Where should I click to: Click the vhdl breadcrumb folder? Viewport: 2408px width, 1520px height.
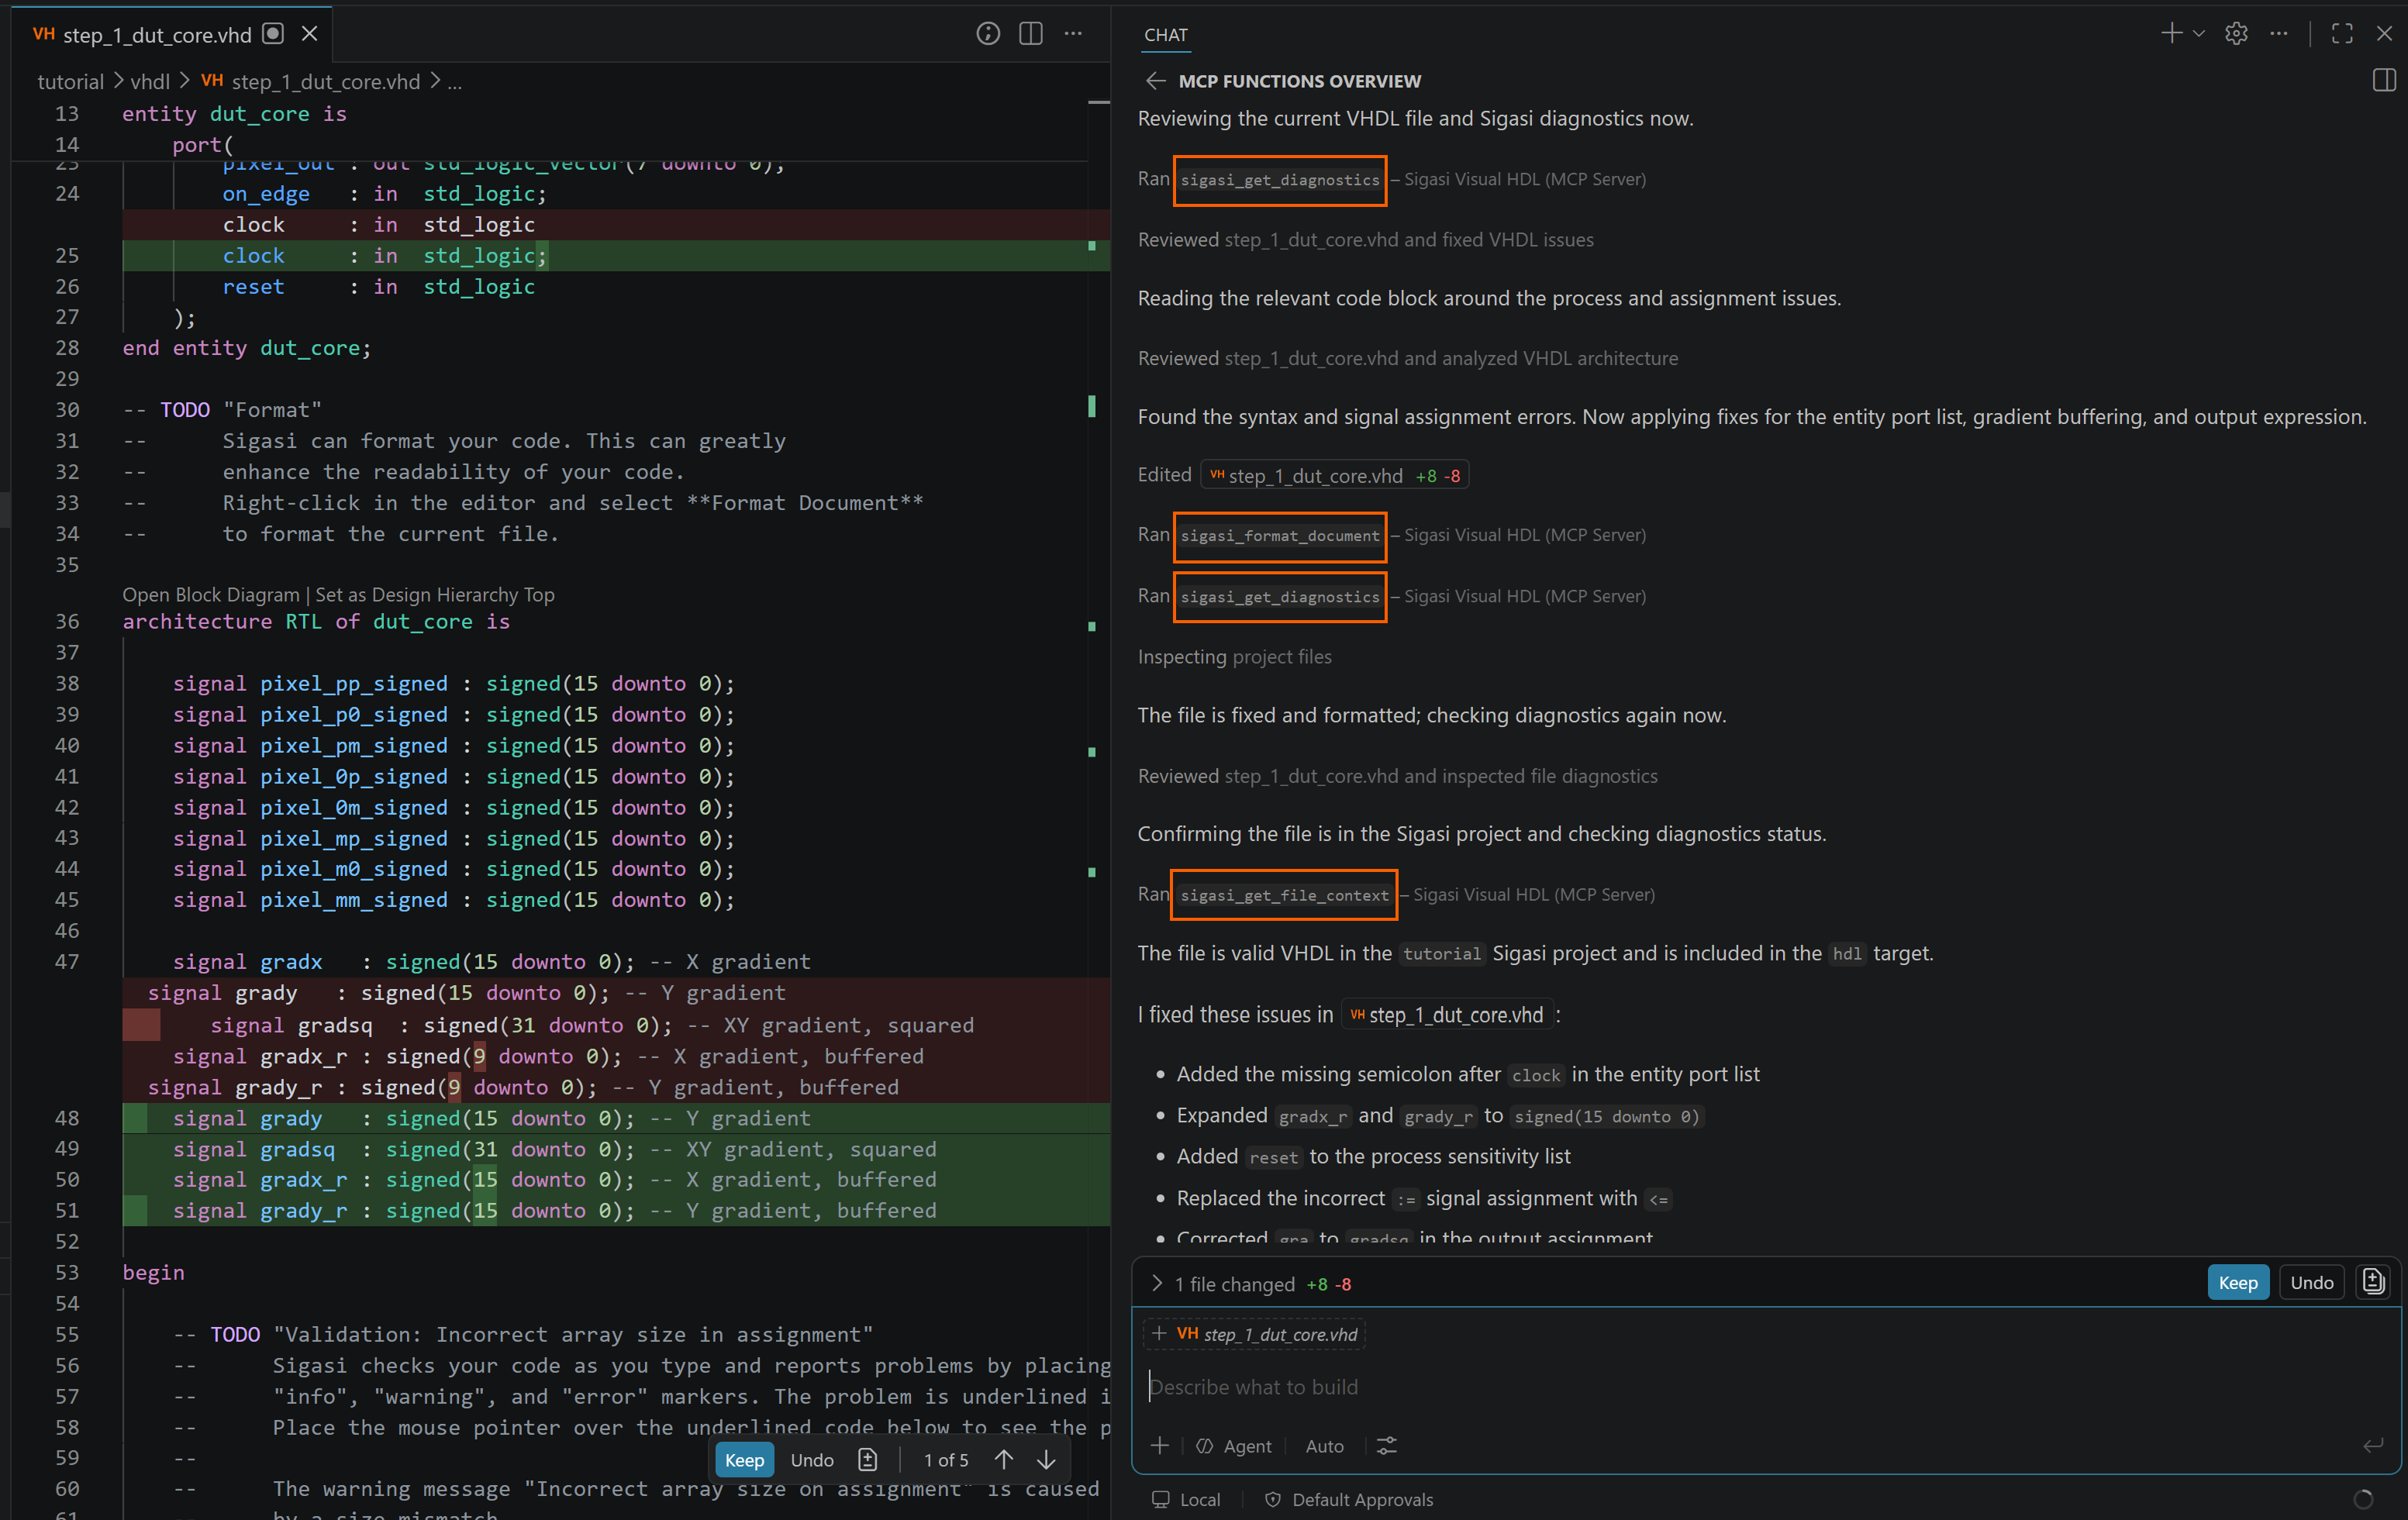[150, 82]
